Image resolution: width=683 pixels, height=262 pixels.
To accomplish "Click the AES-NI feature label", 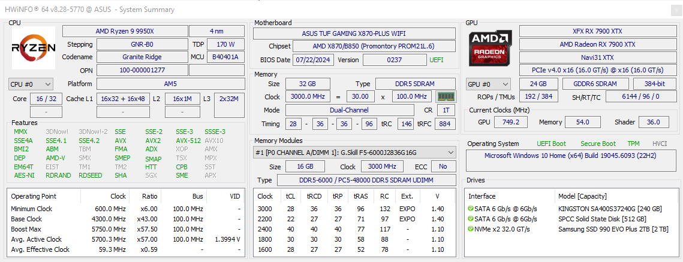I will pos(24,175).
